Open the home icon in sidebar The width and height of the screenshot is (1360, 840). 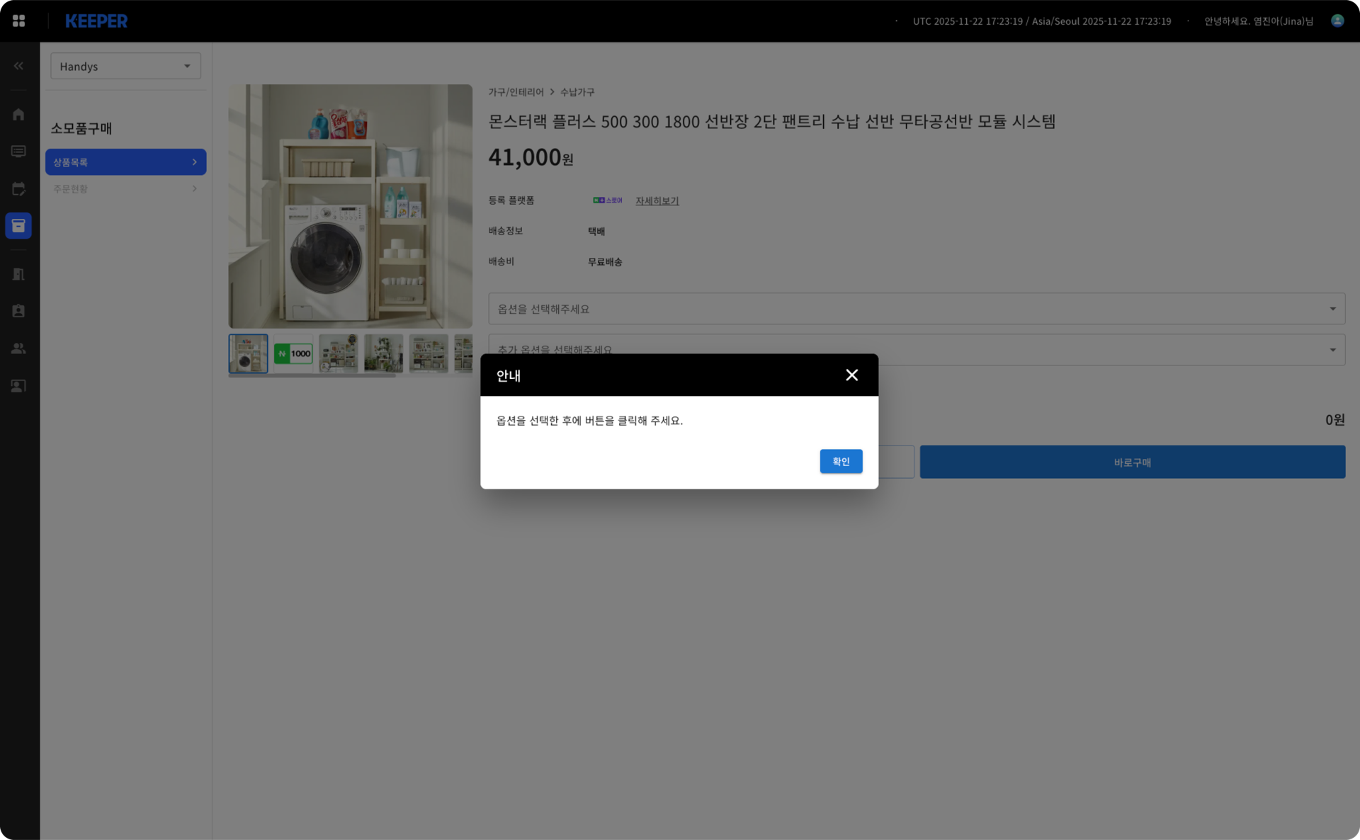[x=18, y=114]
